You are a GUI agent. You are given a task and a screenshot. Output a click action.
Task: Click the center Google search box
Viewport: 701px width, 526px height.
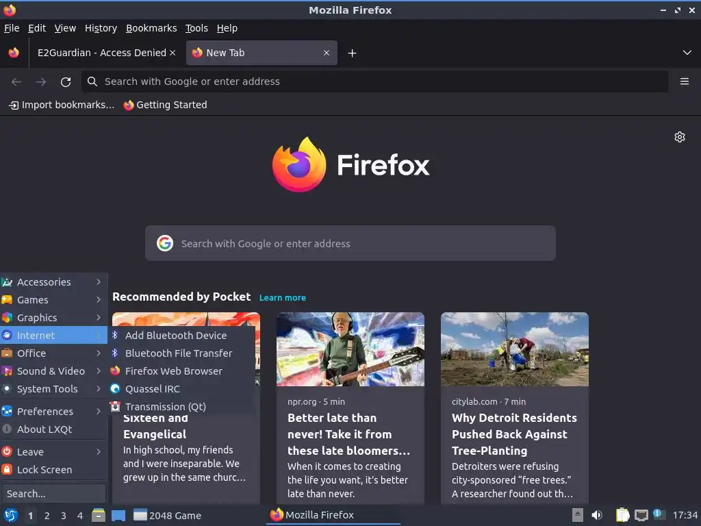tap(350, 243)
